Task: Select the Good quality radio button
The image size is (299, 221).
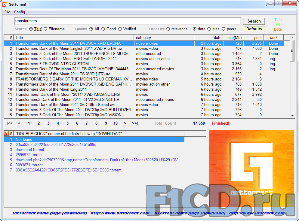Action: [103, 29]
